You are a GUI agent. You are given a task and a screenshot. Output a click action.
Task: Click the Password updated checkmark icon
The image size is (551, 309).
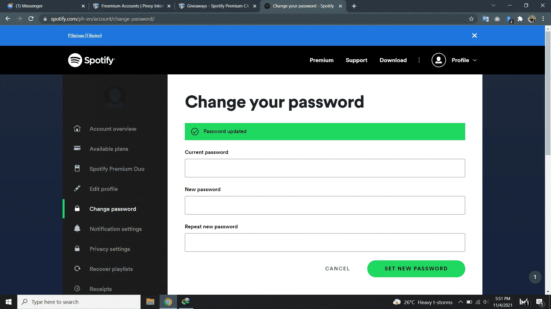coord(195,132)
